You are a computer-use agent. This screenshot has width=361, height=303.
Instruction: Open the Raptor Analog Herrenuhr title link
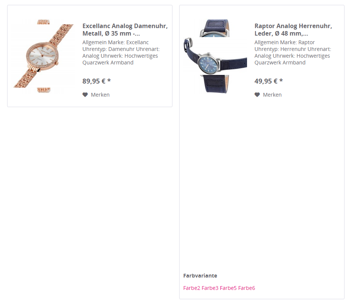pyautogui.click(x=293, y=30)
